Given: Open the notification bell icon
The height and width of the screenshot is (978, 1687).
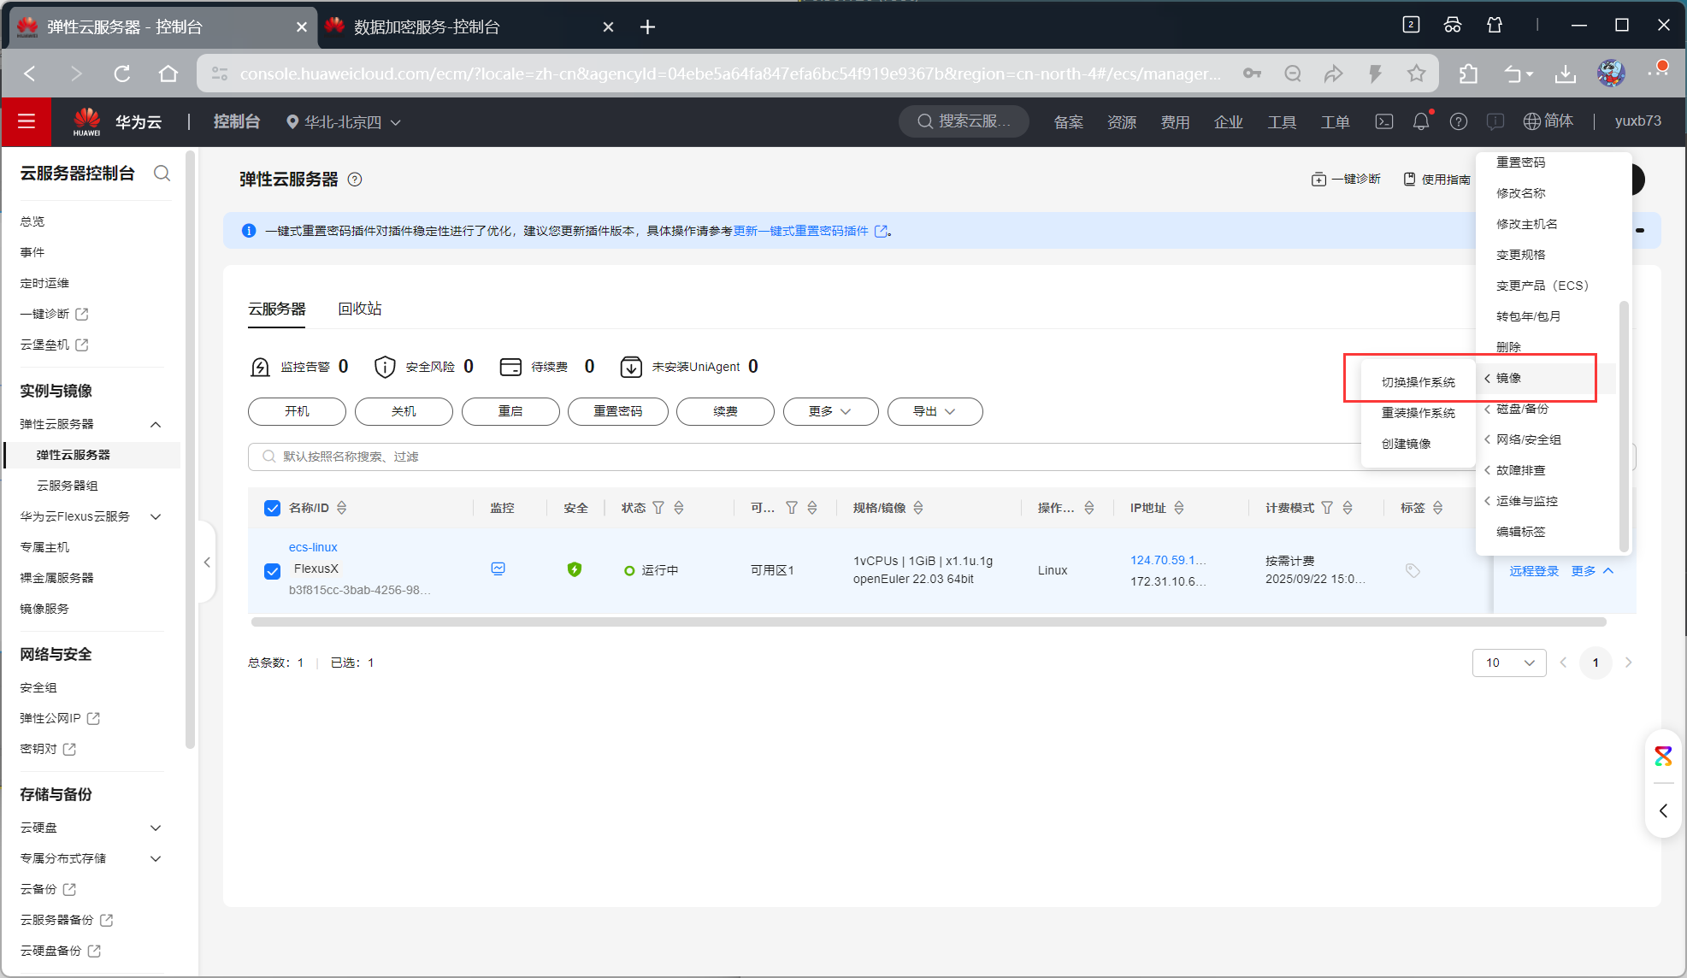Looking at the screenshot, I should (x=1420, y=121).
